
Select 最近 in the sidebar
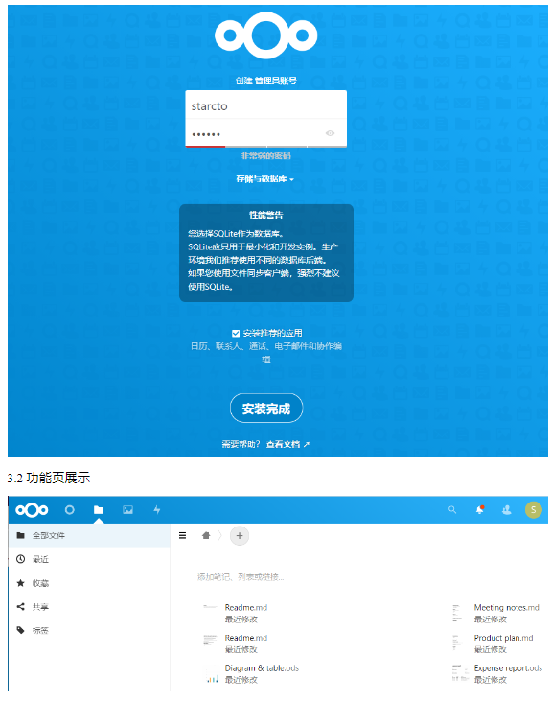point(89,560)
